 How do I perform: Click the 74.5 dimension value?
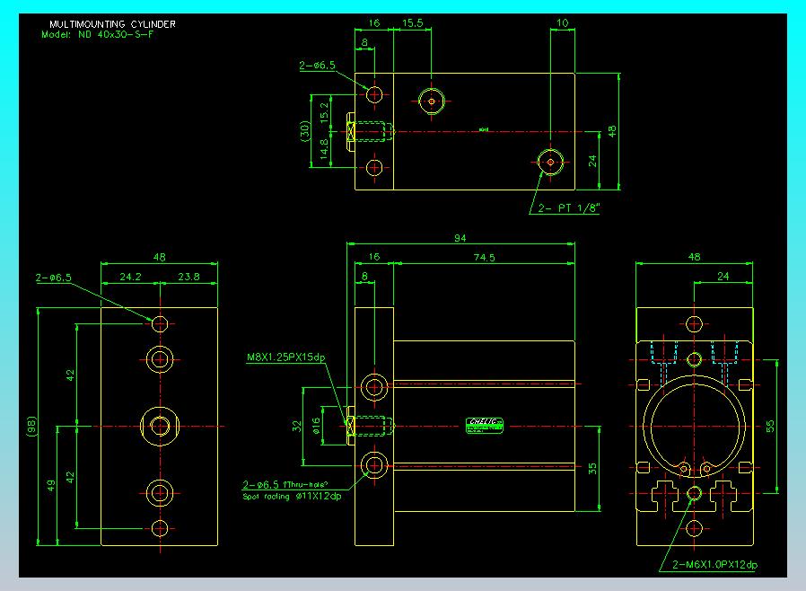point(486,257)
